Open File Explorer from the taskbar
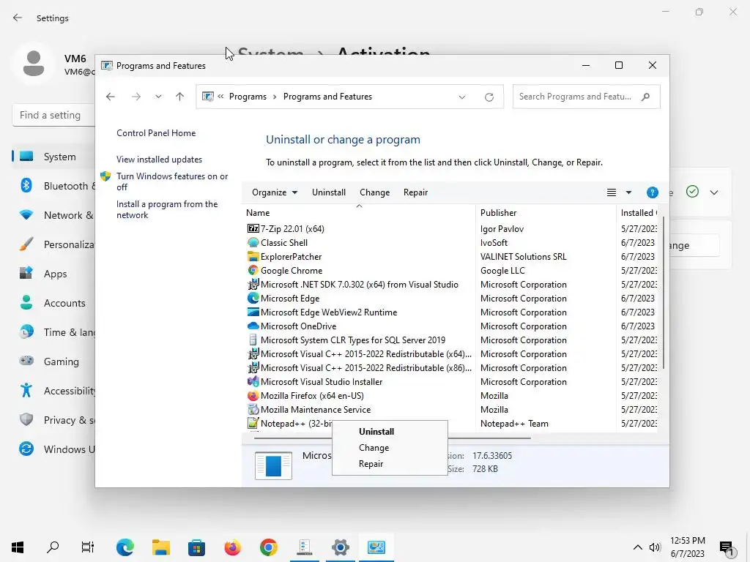Screen dimensions: 750x562 pos(161,547)
